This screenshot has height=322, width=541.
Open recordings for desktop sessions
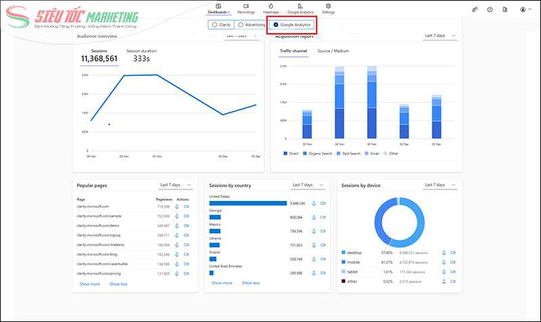tap(453, 253)
